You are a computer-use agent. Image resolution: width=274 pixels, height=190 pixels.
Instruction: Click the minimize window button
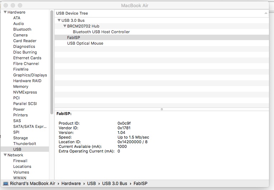[13, 5]
